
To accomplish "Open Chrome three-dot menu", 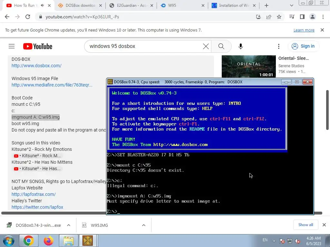I will (x=323, y=17).
